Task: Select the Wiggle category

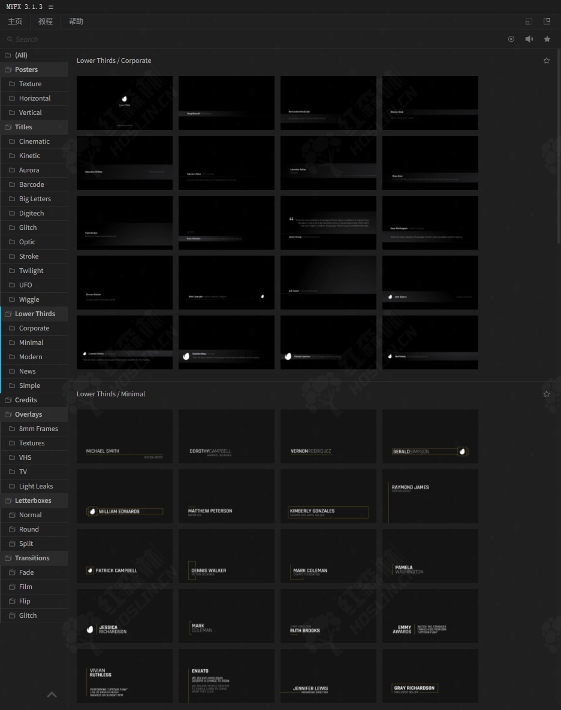Action: (x=34, y=300)
